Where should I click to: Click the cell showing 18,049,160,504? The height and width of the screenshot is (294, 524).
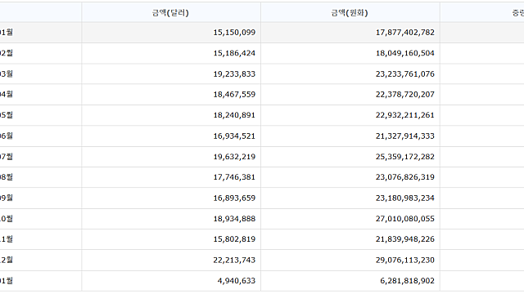coord(350,53)
